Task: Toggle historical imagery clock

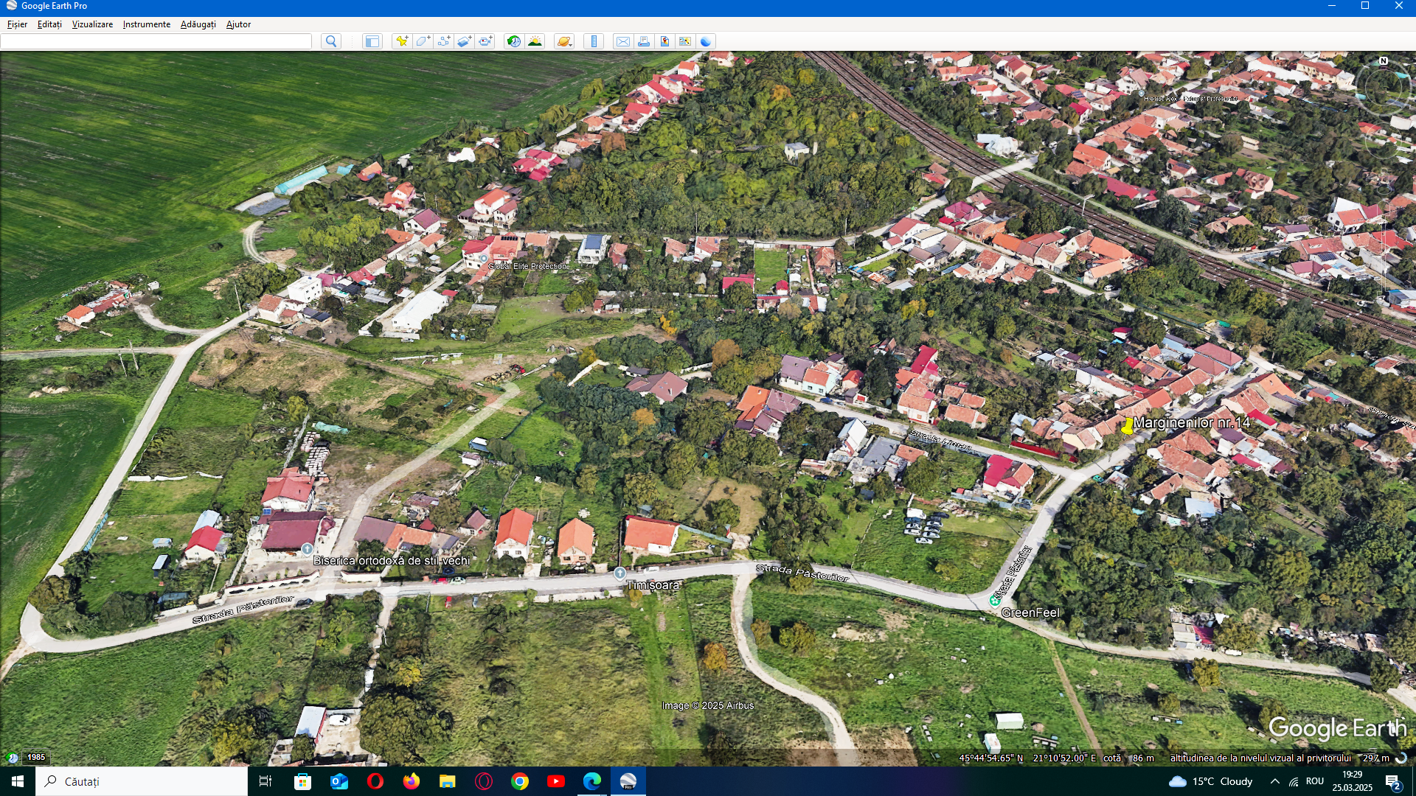Action: [x=514, y=41]
